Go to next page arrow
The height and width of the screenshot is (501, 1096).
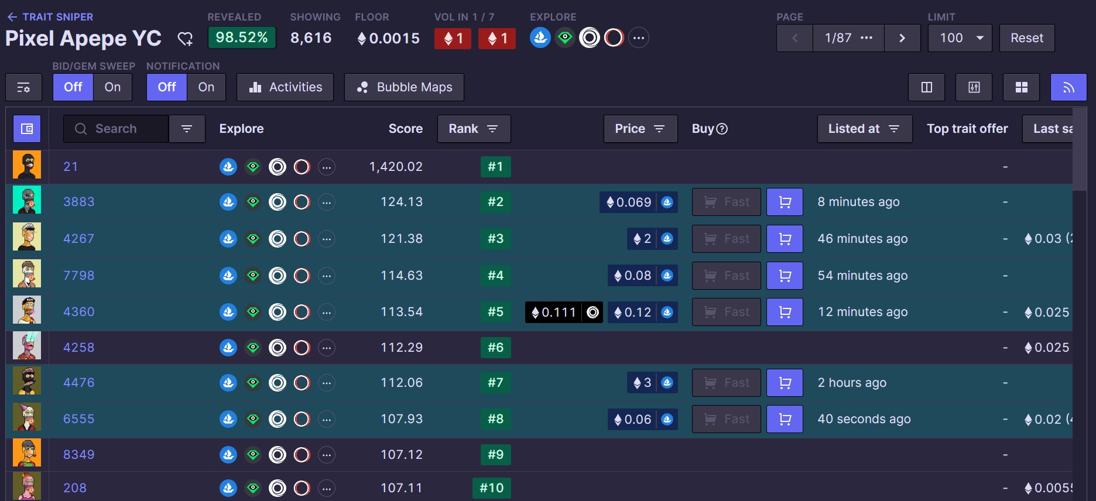[902, 38]
